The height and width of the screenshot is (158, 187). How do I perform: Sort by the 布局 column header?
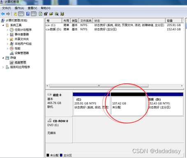[66, 21]
